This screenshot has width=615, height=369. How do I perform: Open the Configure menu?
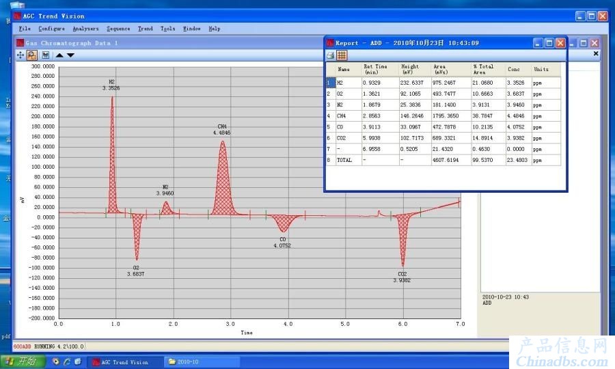[51, 29]
